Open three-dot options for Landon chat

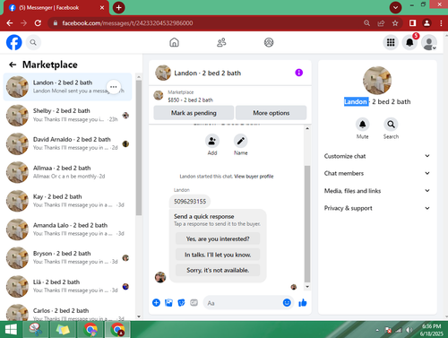pyautogui.click(x=114, y=87)
